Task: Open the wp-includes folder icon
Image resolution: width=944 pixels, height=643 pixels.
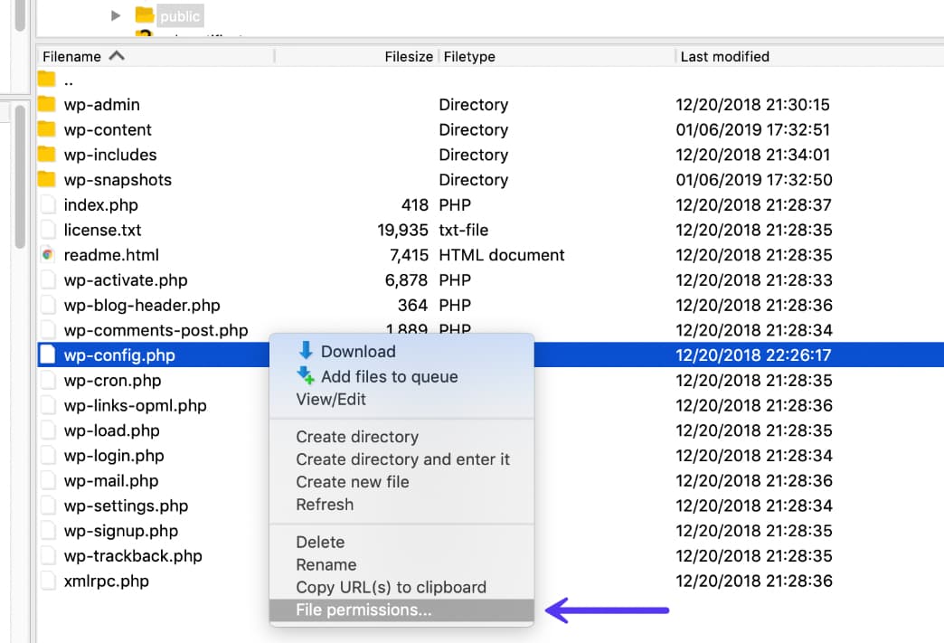Action: (47, 155)
